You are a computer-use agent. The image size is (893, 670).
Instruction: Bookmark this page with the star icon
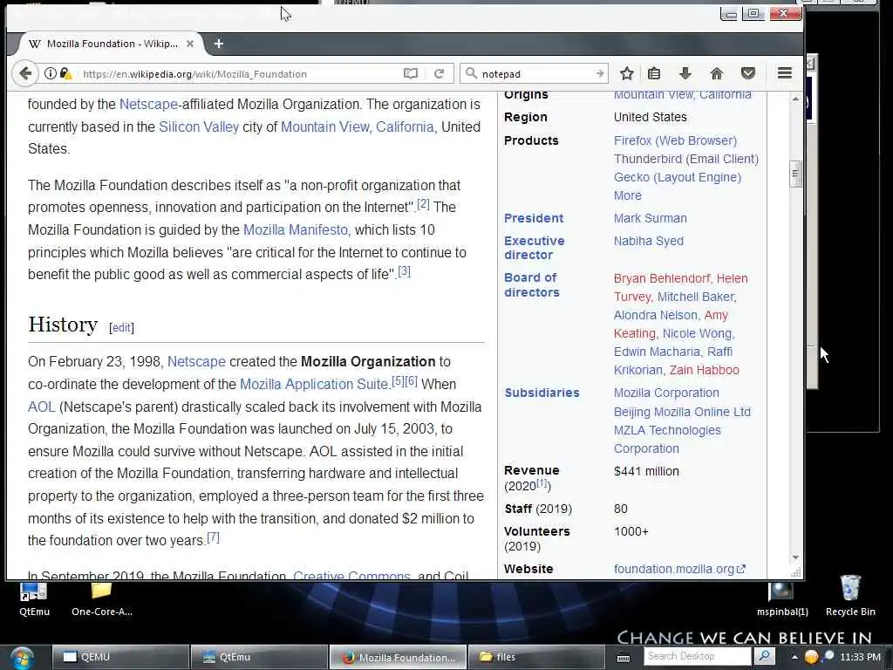[627, 73]
